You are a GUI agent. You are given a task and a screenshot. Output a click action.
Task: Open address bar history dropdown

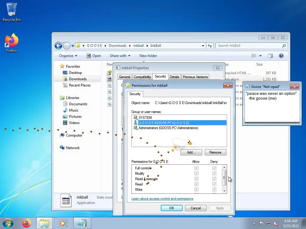click(203, 46)
